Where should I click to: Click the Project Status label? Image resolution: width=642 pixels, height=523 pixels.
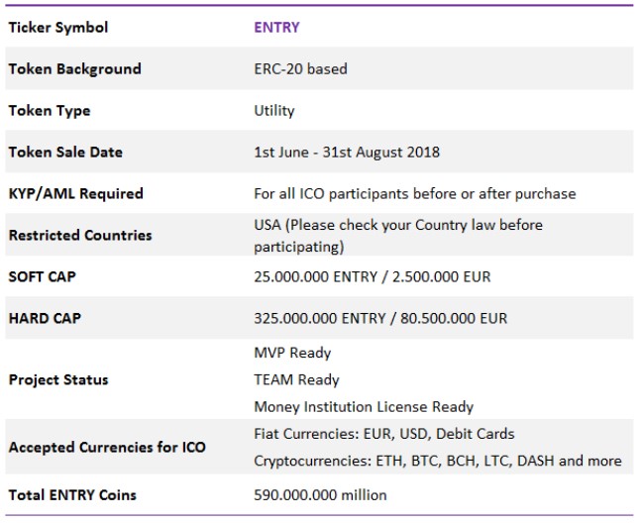coord(58,380)
